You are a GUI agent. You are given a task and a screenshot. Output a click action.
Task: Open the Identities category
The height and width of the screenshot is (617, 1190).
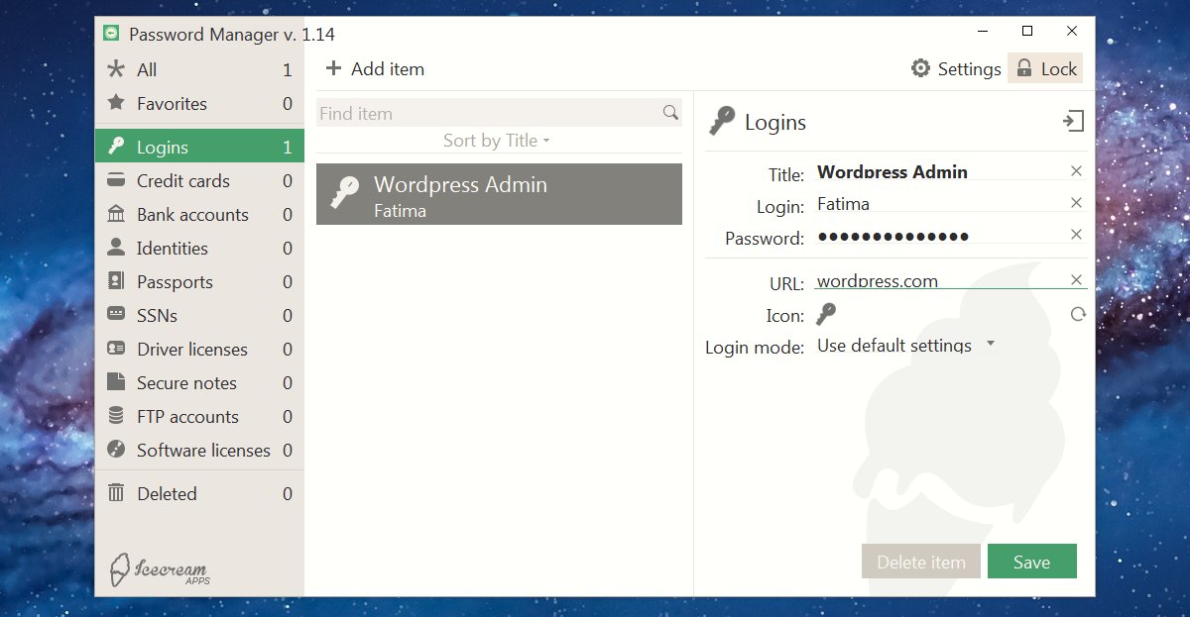[199, 249]
